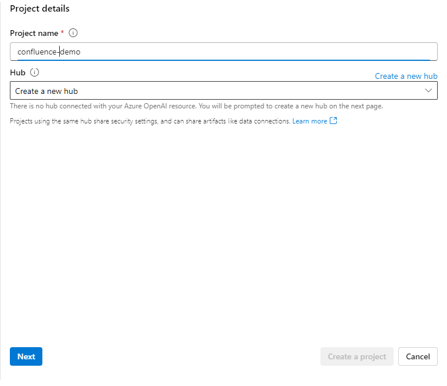Open the external link icon beside Learn more
This screenshot has width=447, height=386.
[x=333, y=121]
